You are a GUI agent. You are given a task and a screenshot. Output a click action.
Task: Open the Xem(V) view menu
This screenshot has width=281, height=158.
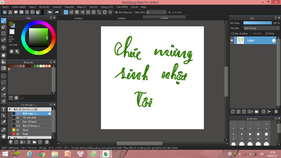click(x=94, y=7)
